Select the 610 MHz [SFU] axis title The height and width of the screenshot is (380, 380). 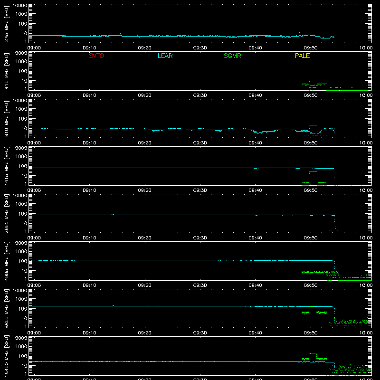[x=7, y=118]
